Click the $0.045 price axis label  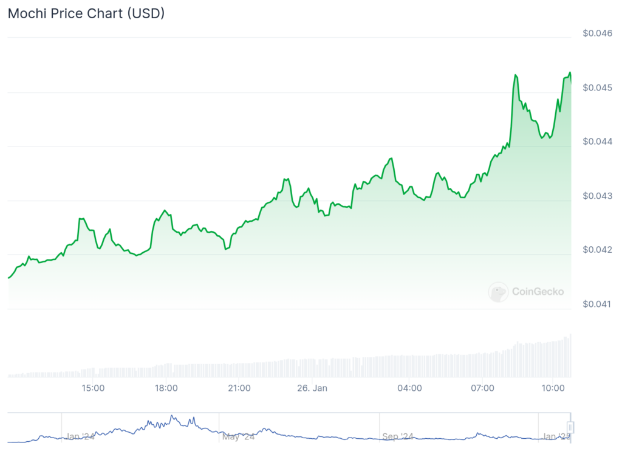(597, 88)
